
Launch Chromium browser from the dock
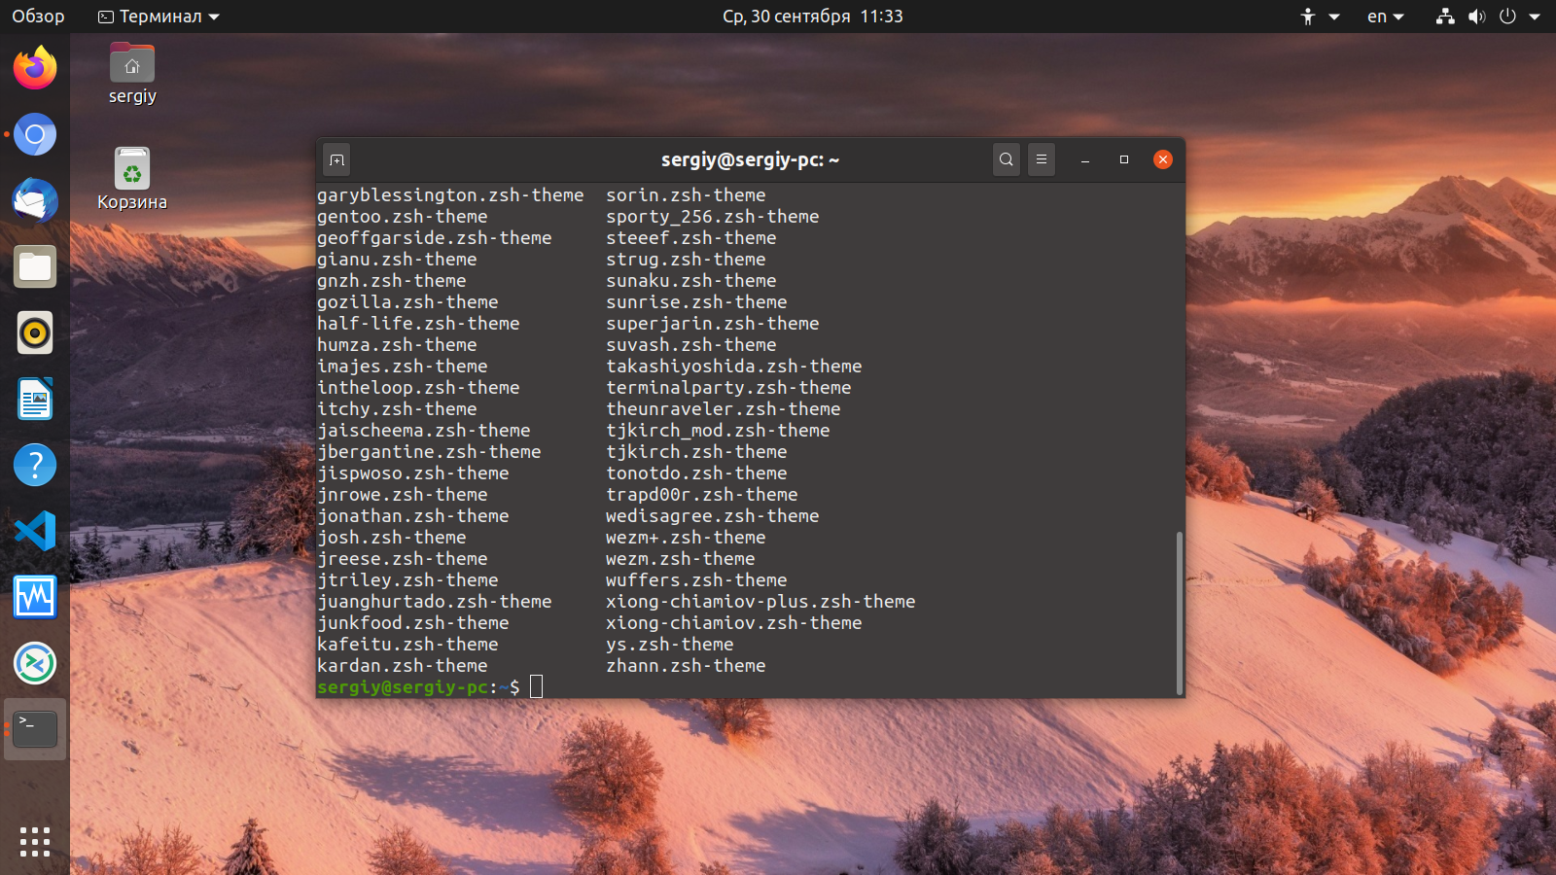tap(35, 134)
